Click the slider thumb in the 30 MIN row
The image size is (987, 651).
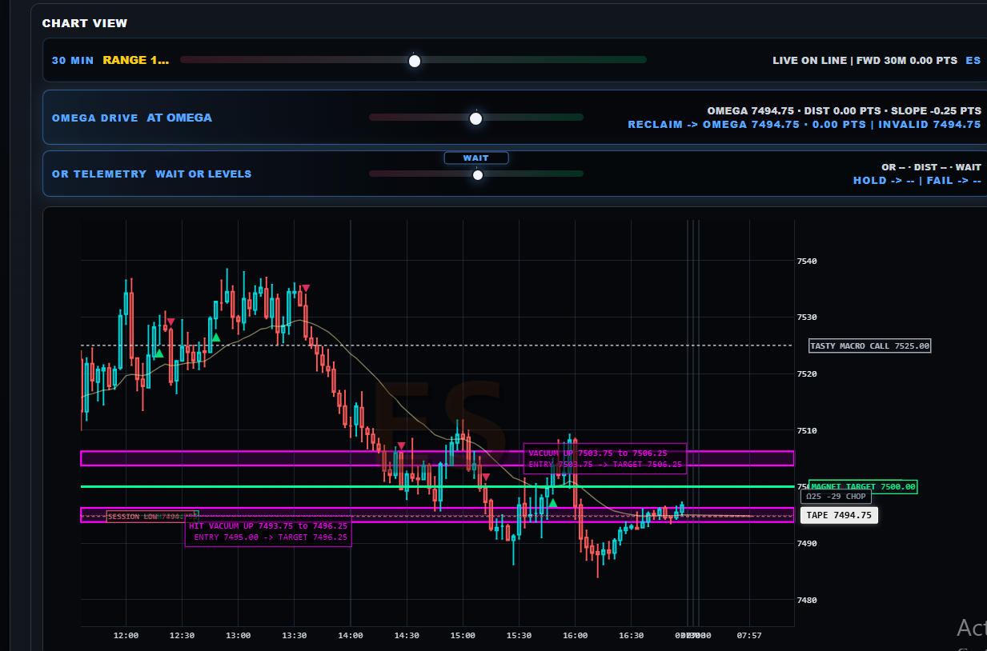click(414, 61)
